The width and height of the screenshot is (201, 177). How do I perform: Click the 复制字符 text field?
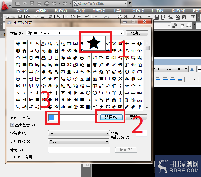coord(73,117)
